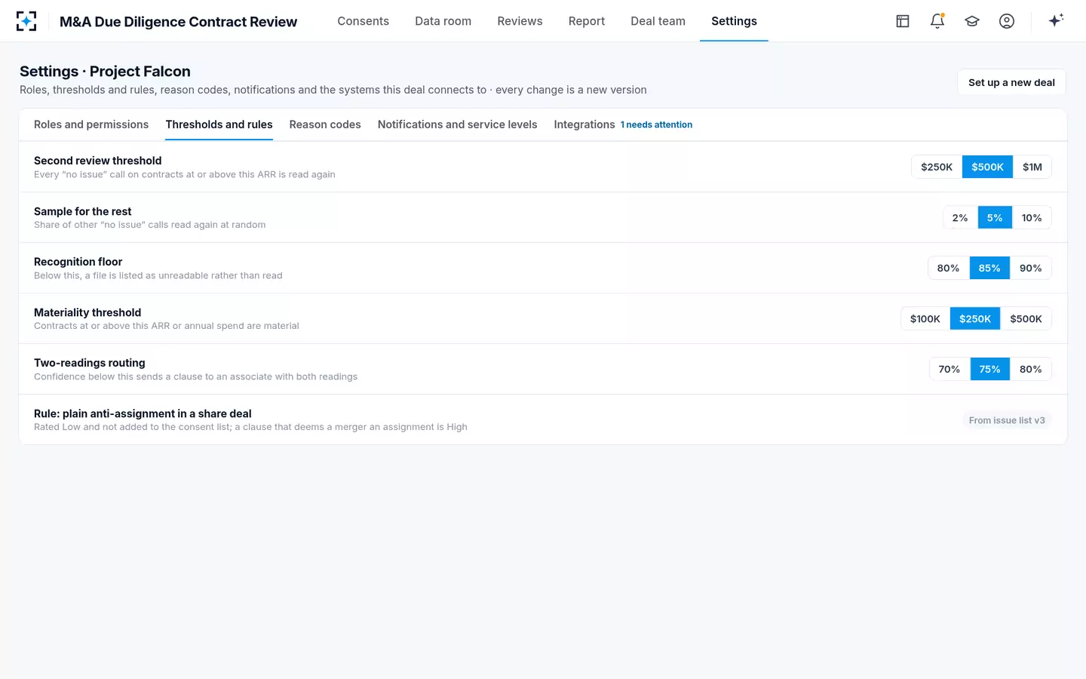This screenshot has width=1086, height=679.
Task: Click the 'From issue list v3' badge
Action: coord(1007,420)
